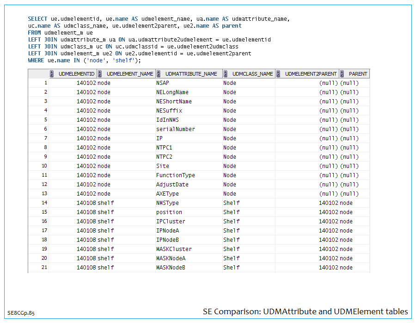Select the FunctionType attribute cell

(x=175, y=175)
